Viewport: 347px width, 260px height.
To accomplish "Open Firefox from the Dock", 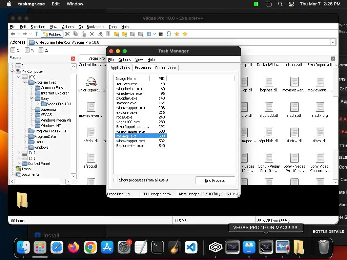I will [74, 247].
